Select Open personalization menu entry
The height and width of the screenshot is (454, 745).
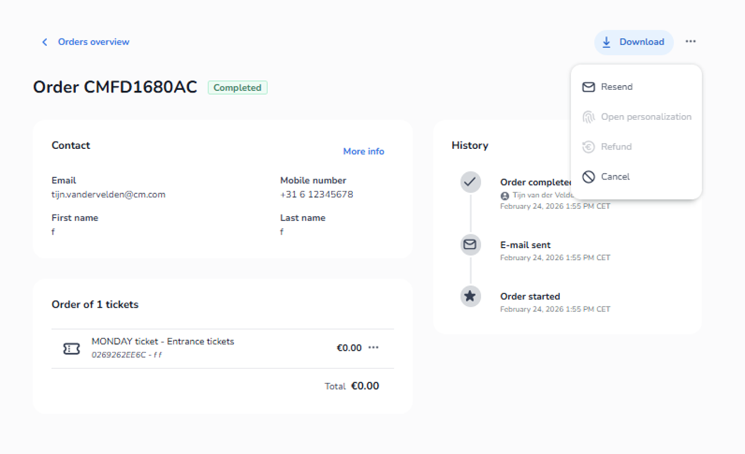pyautogui.click(x=646, y=117)
